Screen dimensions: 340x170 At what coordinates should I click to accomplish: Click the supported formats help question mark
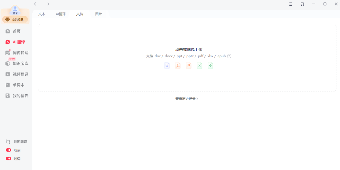point(229,56)
